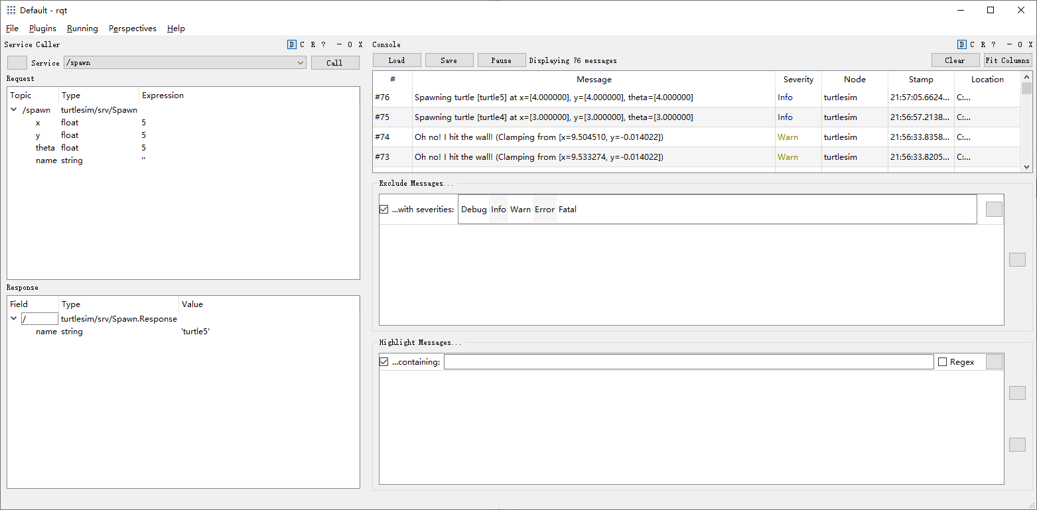This screenshot has height=510, width=1037.
Task: Collapse the /spawn request tree
Action: [x=13, y=109]
